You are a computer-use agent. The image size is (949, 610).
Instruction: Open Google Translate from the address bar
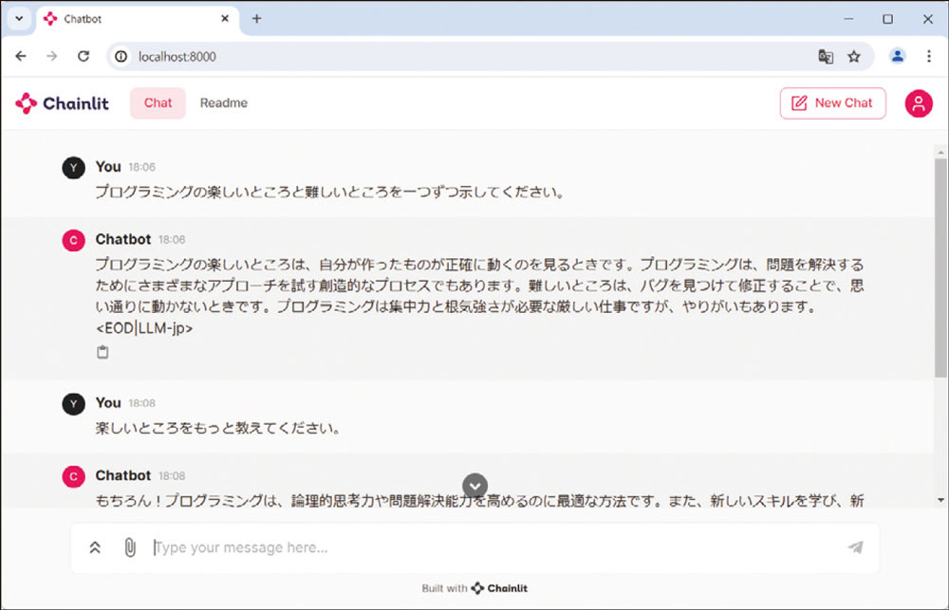(x=826, y=56)
